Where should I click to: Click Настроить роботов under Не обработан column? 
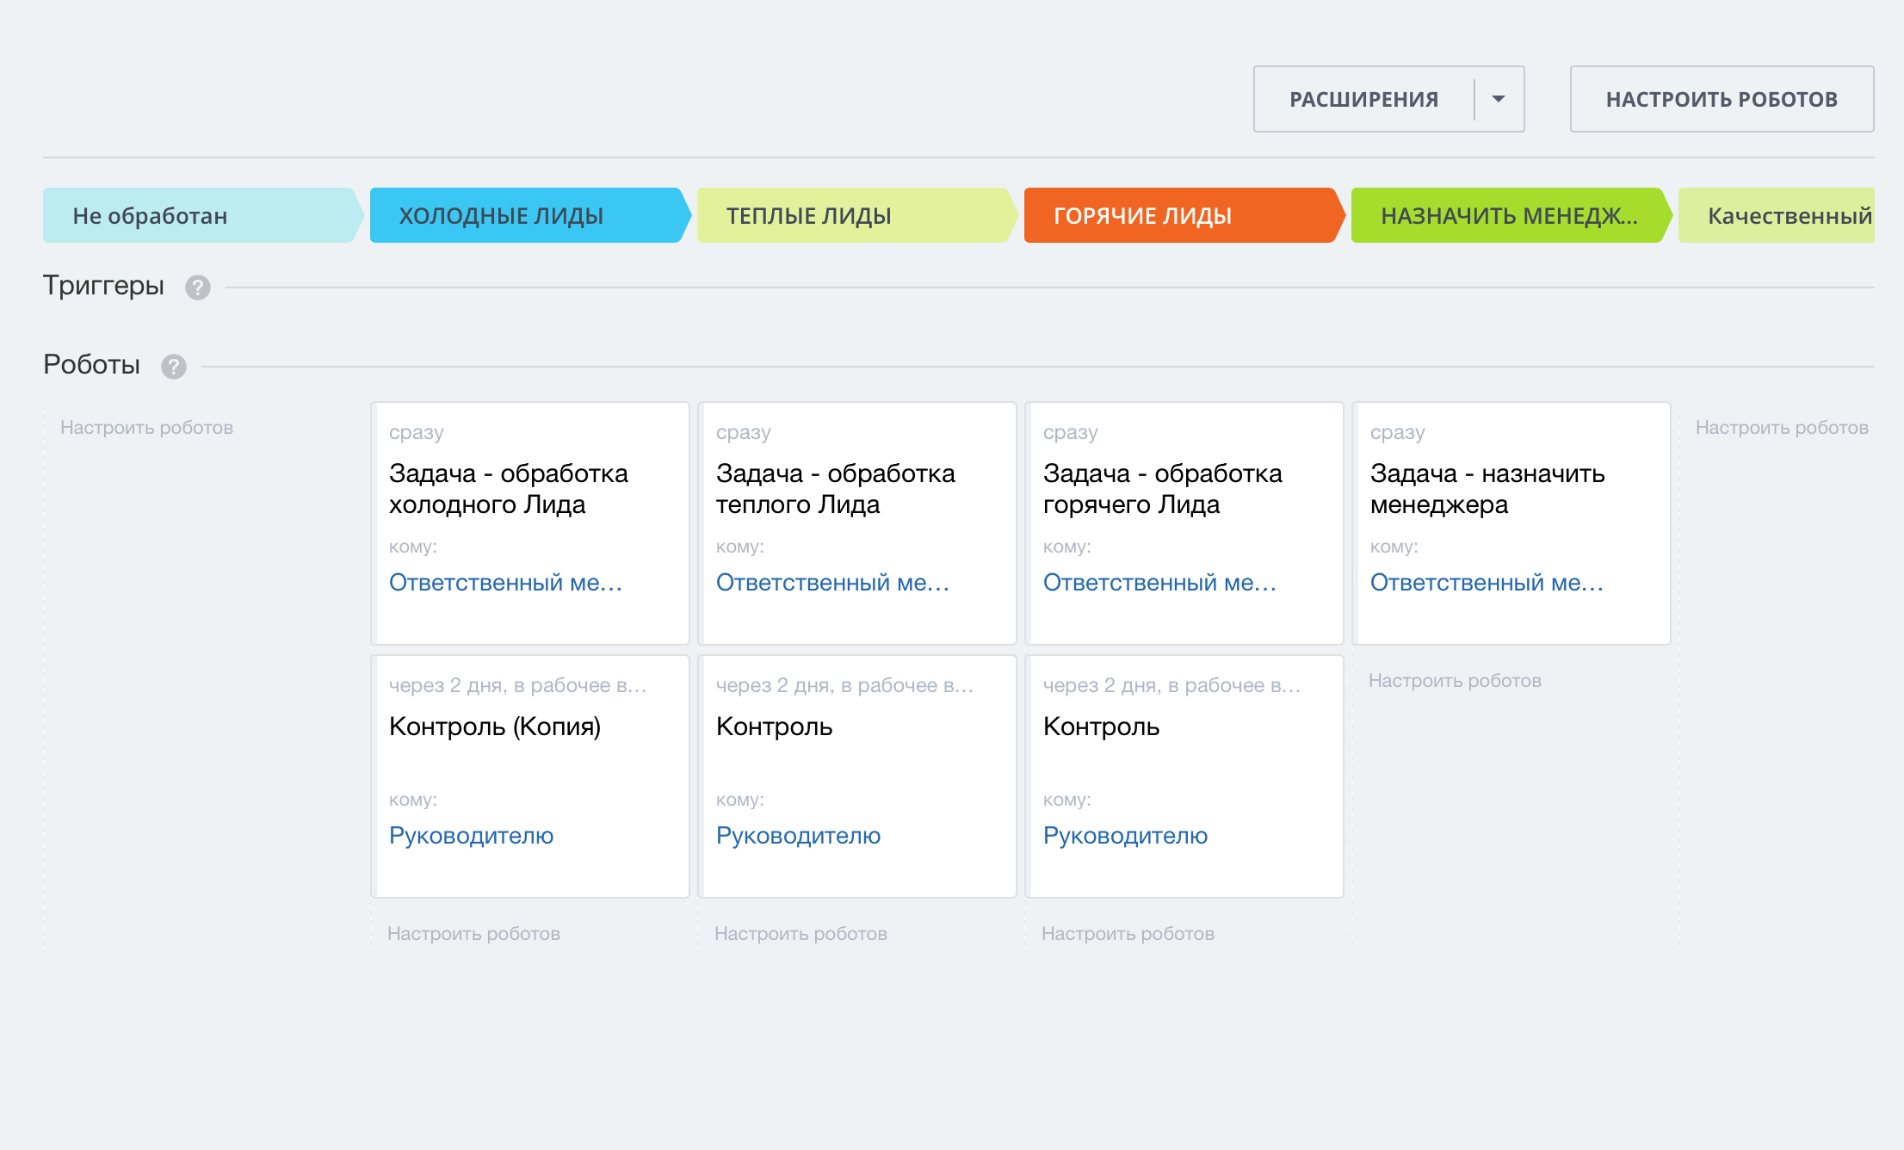pos(146,428)
